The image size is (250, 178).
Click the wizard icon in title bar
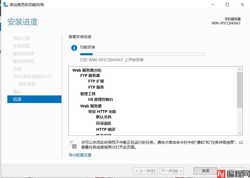[6, 5]
